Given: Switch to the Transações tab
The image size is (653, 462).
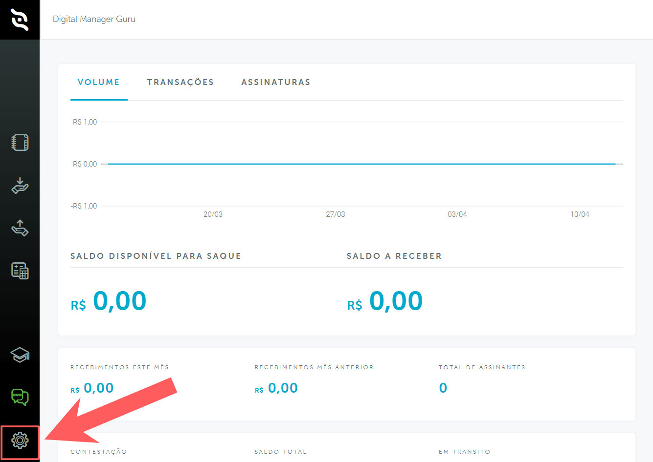Looking at the screenshot, I should point(180,82).
